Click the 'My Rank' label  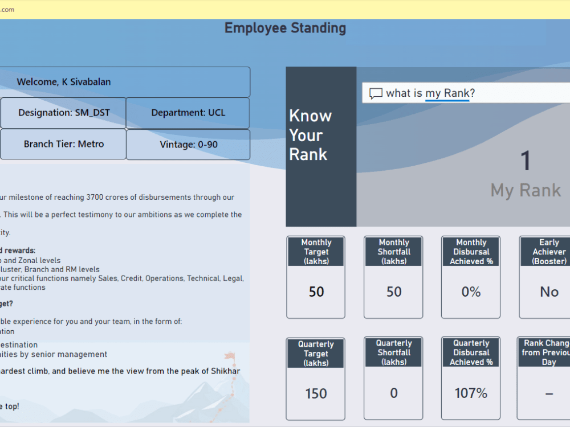[526, 190]
